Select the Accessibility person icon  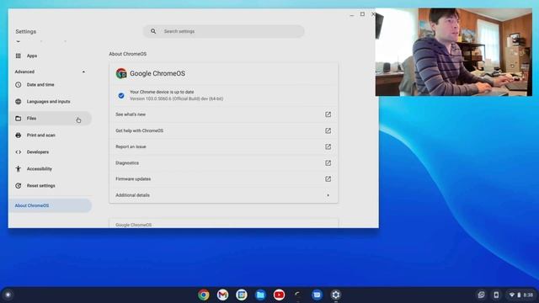(19, 168)
